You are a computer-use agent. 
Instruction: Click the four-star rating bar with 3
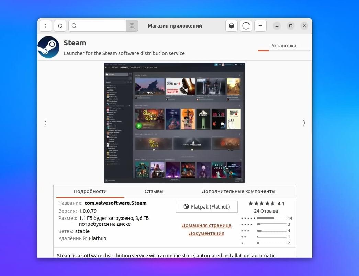click(x=272, y=224)
